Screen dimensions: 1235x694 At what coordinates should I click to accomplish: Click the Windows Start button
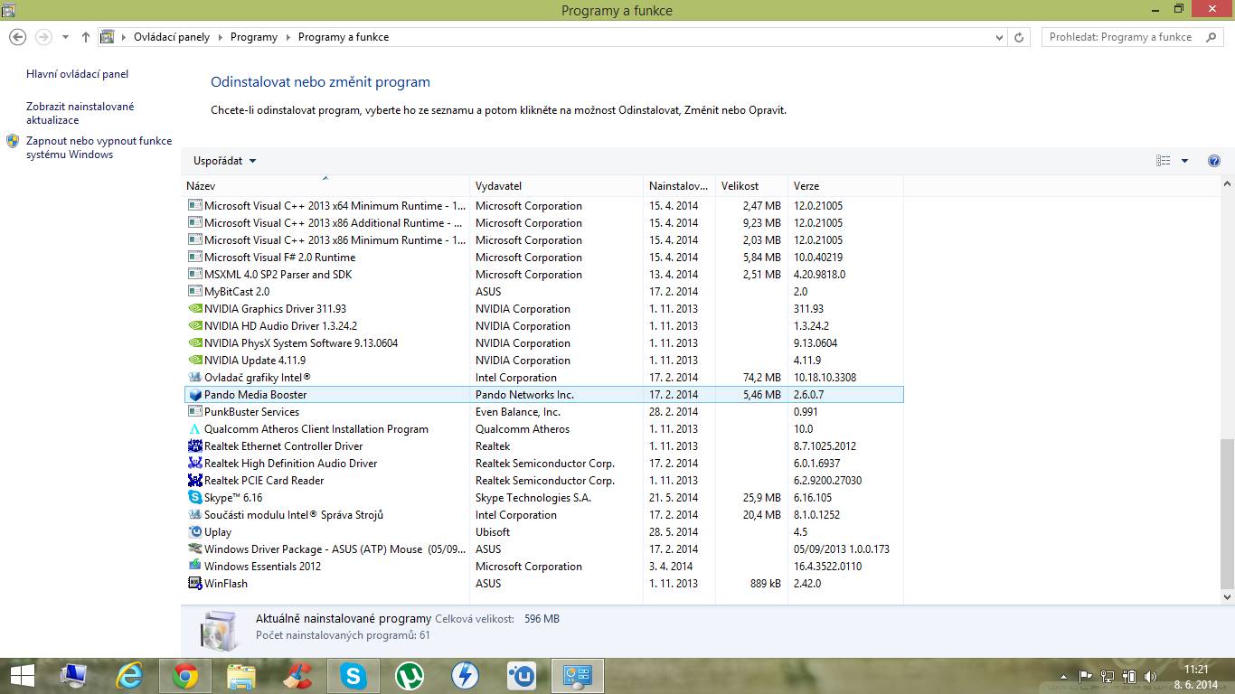pyautogui.click(x=22, y=676)
